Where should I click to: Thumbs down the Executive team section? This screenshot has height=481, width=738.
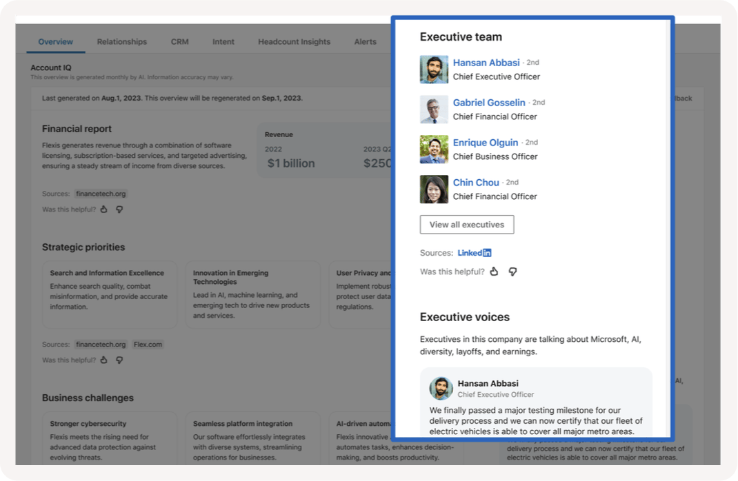coord(512,272)
